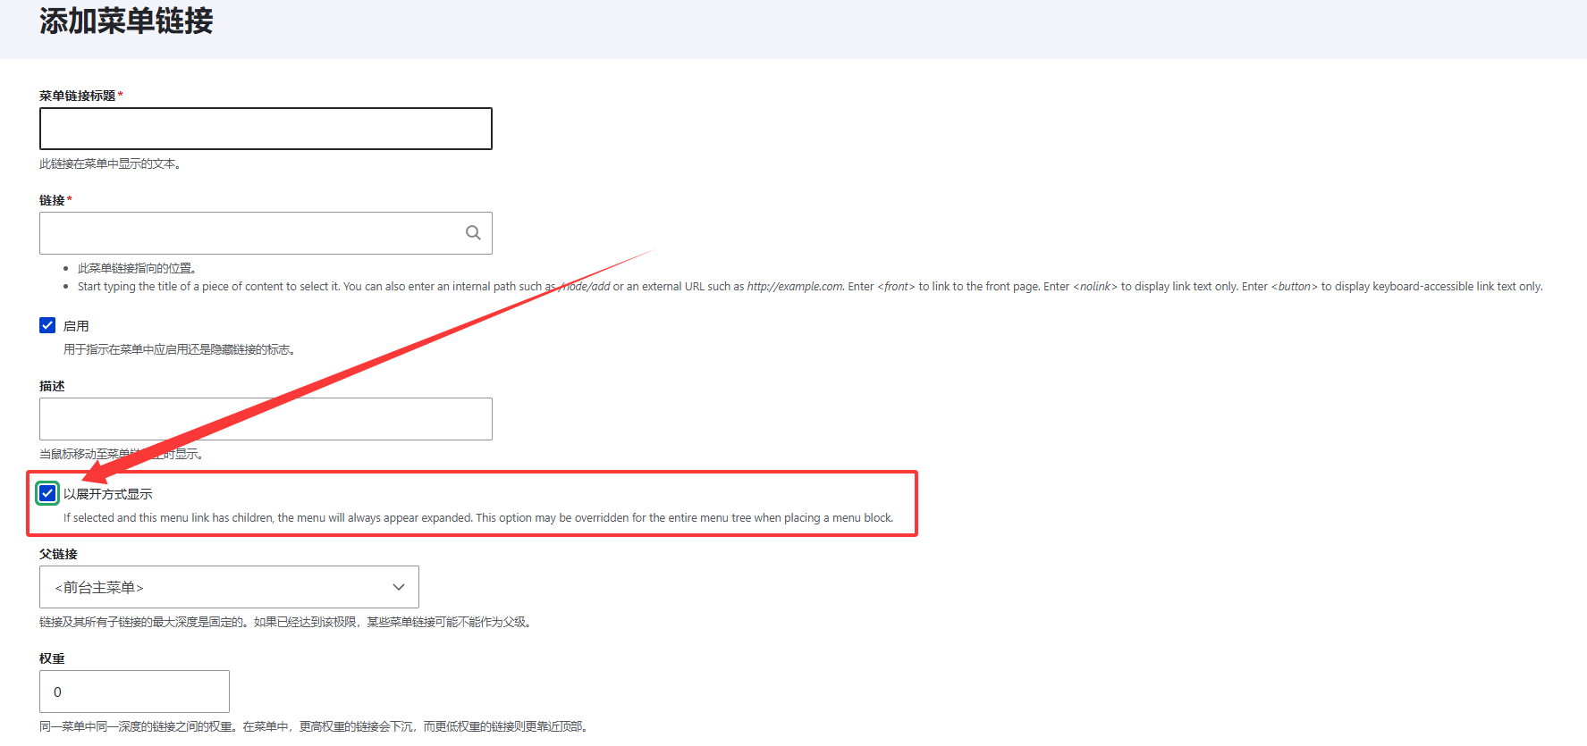Click the 以展开方式显示 label text
Image resolution: width=1587 pixels, height=746 pixels.
coord(108,494)
